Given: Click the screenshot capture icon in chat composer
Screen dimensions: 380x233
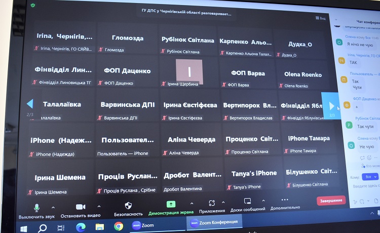Looking at the screenshot, I should pos(362,202).
